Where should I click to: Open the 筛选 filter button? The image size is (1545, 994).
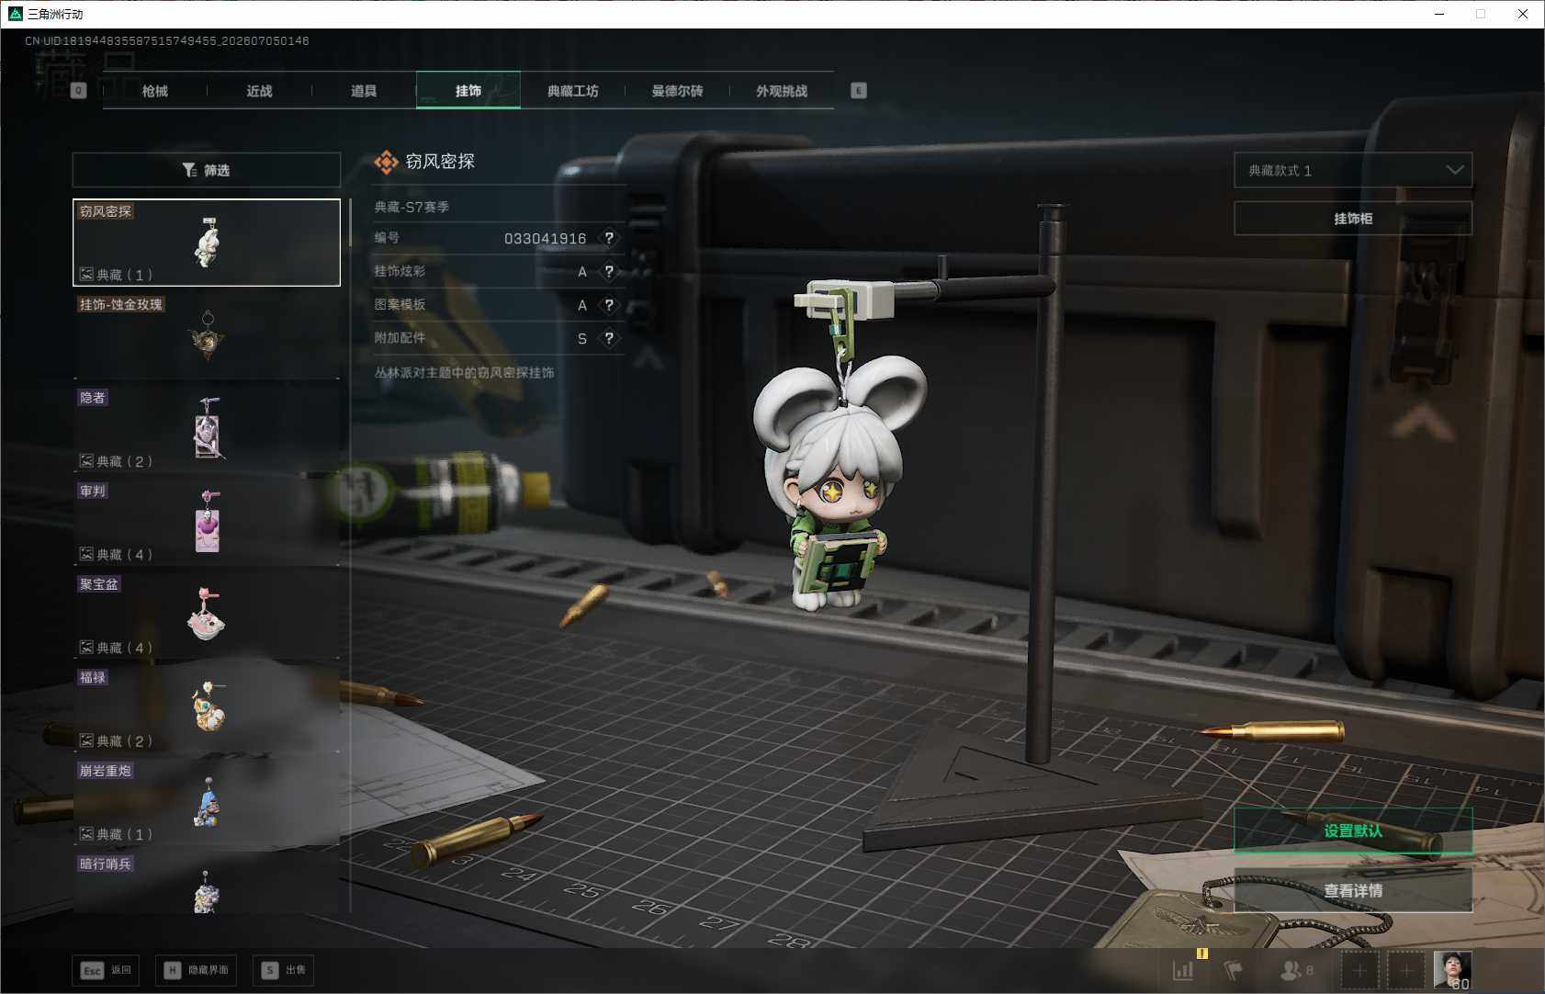click(x=206, y=170)
